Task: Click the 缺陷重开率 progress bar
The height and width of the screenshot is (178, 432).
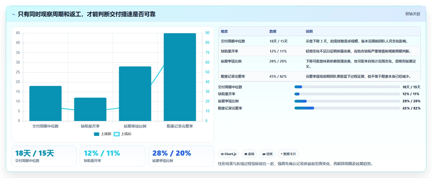Action: [x=347, y=94]
